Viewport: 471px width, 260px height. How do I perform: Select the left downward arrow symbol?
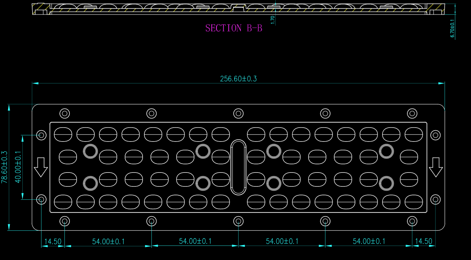tap(41, 167)
